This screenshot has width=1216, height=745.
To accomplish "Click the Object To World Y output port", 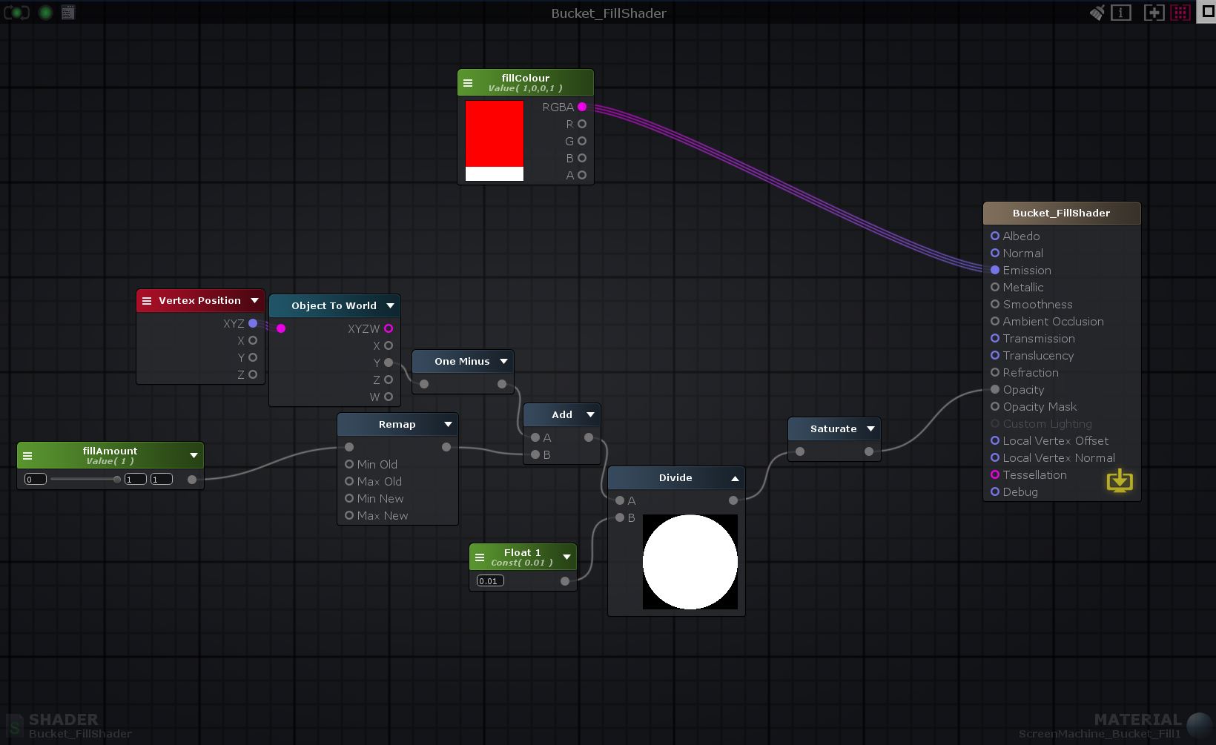I will tap(389, 362).
